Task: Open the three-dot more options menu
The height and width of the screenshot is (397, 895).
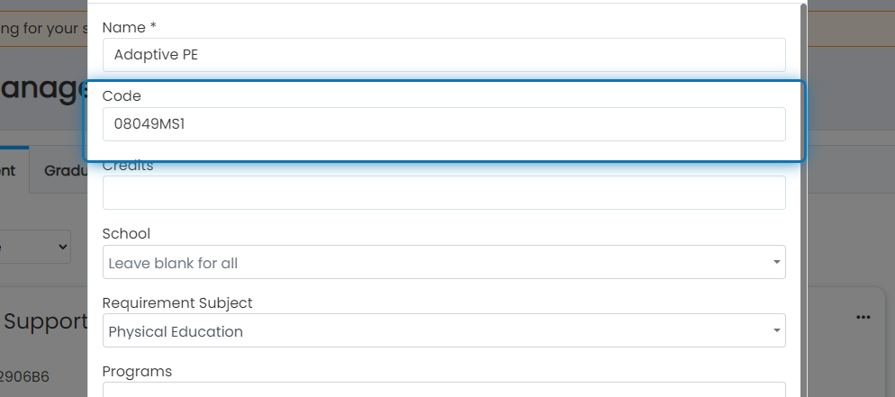Action: (863, 317)
